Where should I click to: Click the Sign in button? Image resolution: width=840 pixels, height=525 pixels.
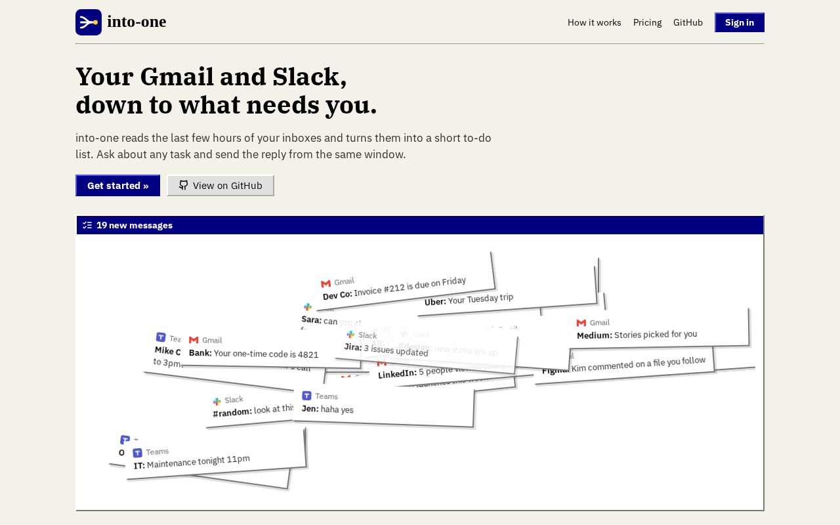(740, 22)
